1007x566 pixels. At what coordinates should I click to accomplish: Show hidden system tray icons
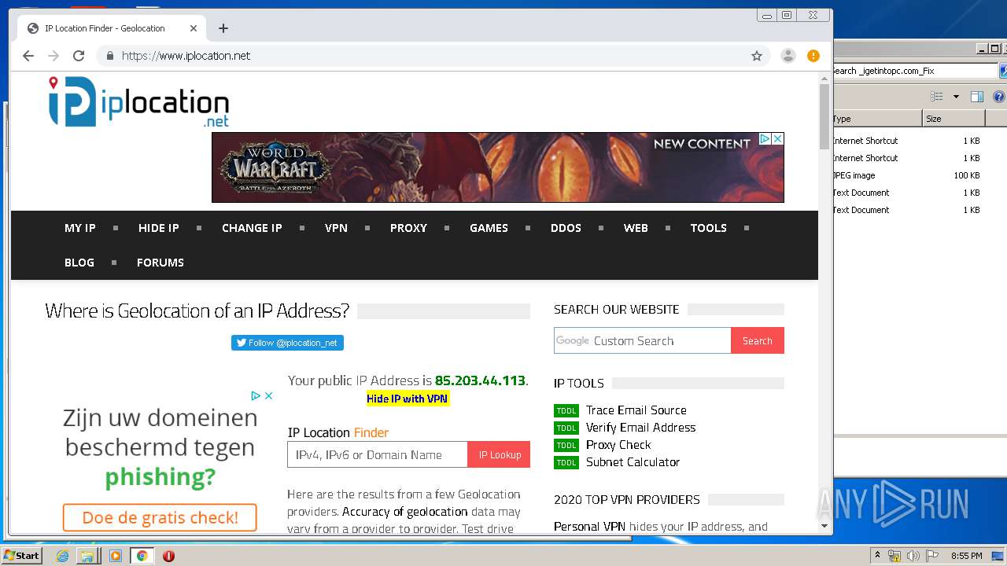877,556
